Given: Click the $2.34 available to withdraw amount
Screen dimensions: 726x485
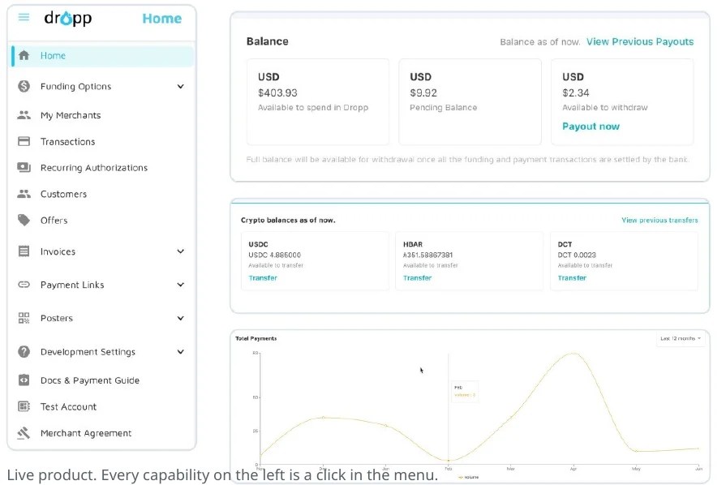Looking at the screenshot, I should [x=575, y=93].
